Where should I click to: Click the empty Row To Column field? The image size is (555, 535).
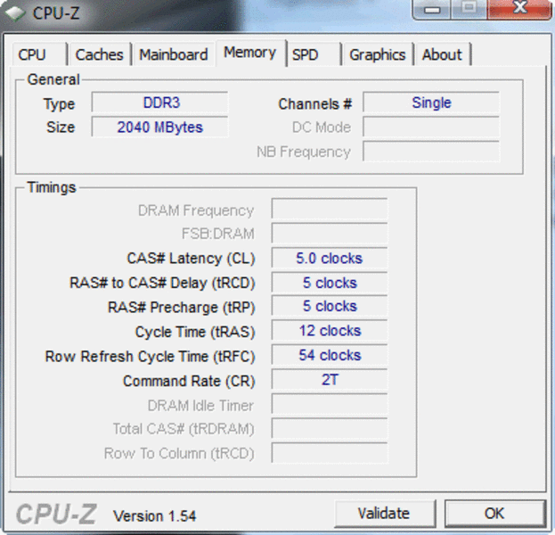(x=330, y=452)
